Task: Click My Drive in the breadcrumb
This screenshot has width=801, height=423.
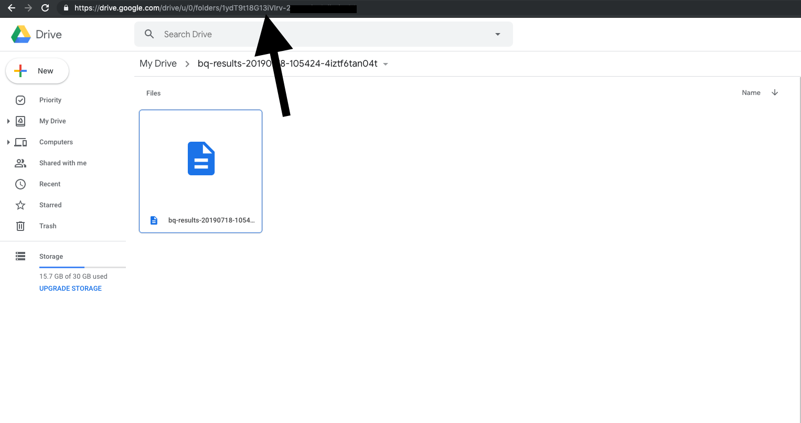Action: (158, 64)
